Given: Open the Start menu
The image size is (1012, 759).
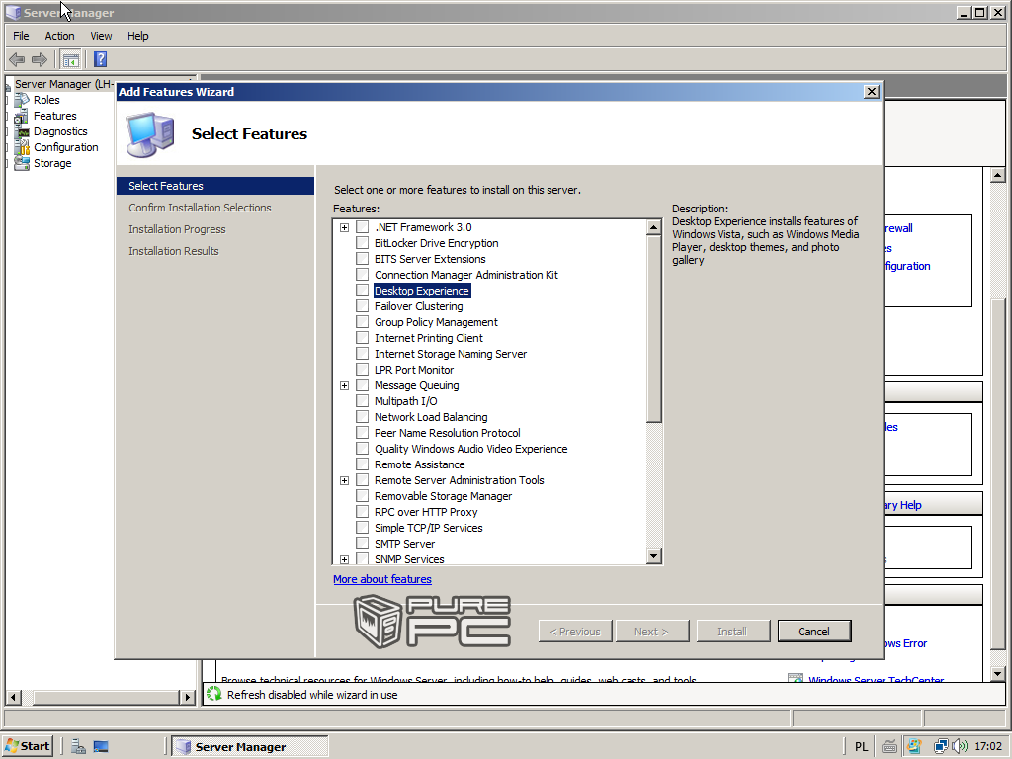Looking at the screenshot, I should [27, 747].
